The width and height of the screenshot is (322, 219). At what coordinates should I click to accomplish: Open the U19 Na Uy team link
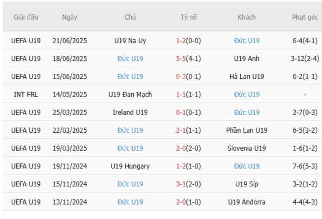[x=130, y=41]
